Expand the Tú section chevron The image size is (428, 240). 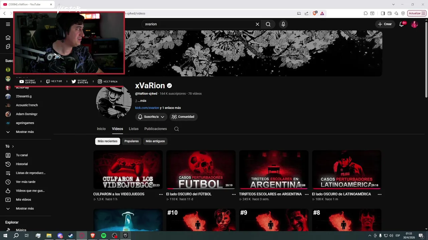point(13,146)
